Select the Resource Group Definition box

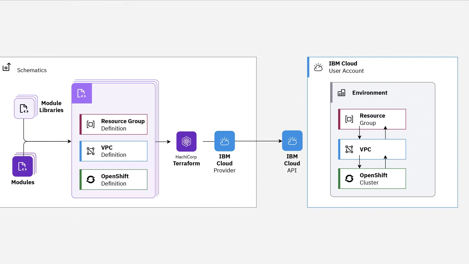click(x=114, y=124)
